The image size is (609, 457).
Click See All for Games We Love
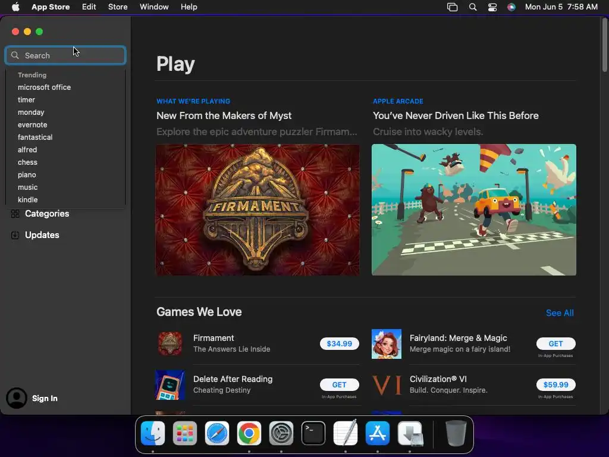pos(560,313)
